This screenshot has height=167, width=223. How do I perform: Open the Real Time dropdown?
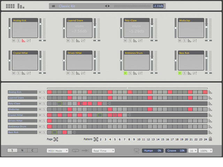click(103, 151)
